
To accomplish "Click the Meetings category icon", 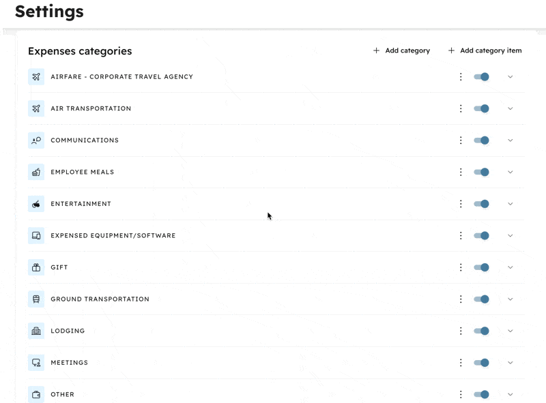I will point(36,363).
